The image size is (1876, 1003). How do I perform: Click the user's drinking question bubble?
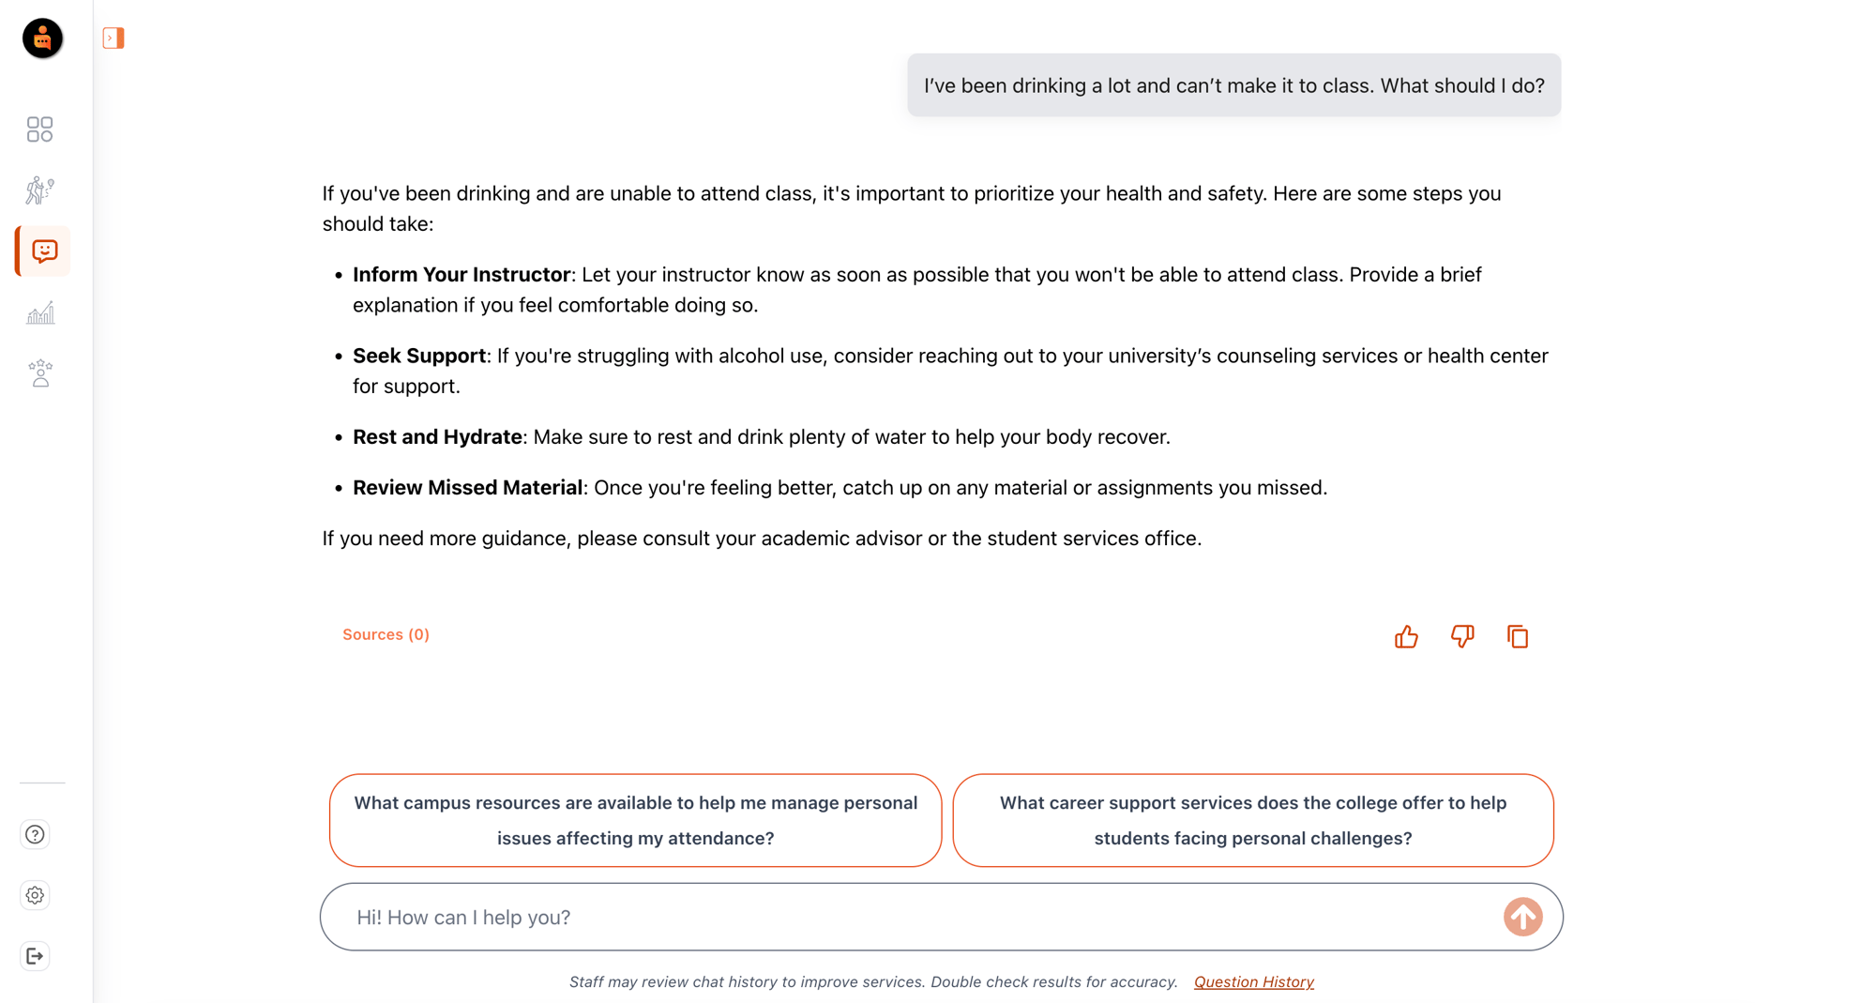1233,85
